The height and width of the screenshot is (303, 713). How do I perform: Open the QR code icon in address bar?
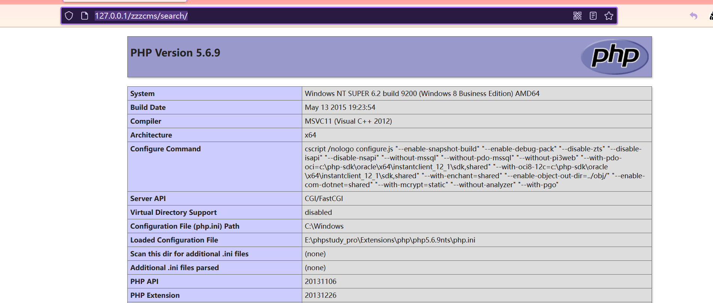click(x=577, y=16)
